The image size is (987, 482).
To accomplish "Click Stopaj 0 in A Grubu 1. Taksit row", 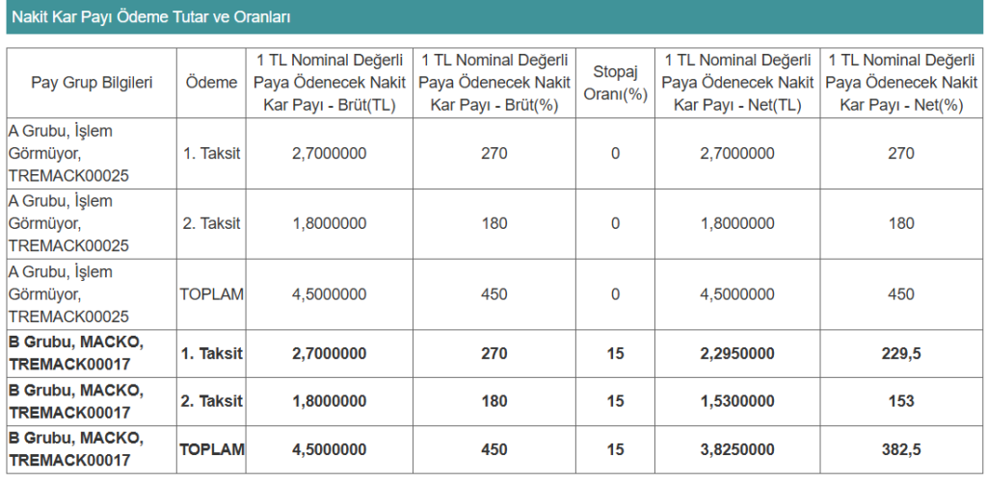I will coord(615,153).
